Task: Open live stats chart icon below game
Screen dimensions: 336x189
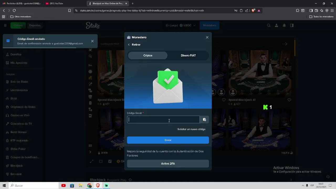Action: 110,161
